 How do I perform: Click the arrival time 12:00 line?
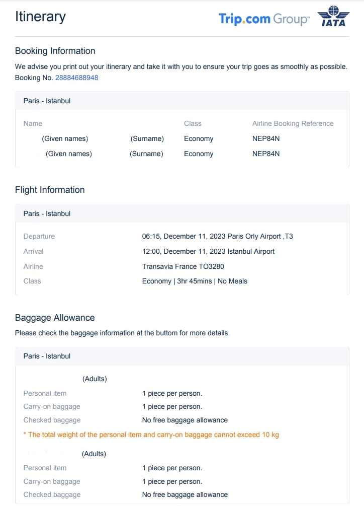pos(208,251)
